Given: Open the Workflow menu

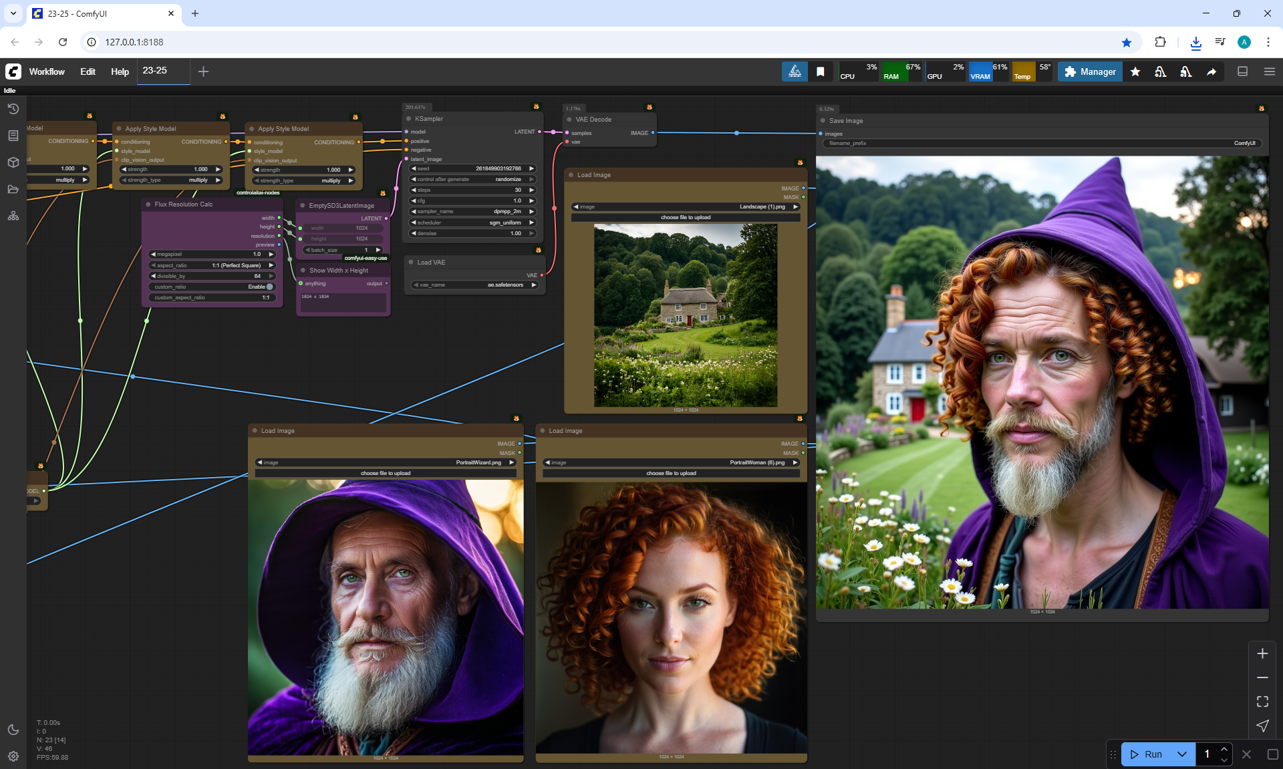Looking at the screenshot, I should coord(47,71).
